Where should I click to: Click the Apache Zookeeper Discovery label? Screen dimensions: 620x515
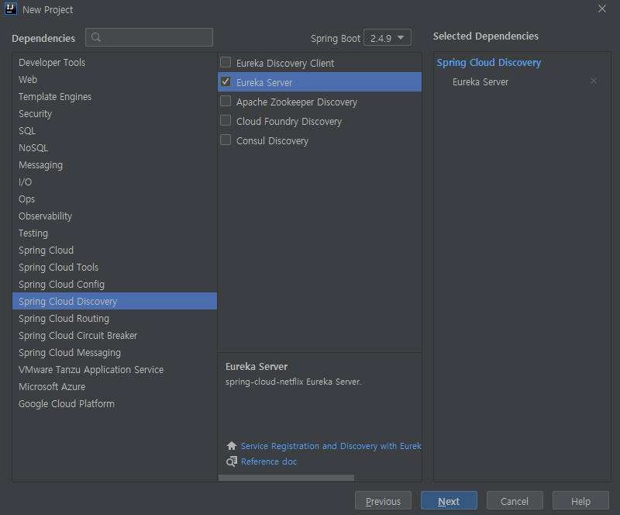tap(297, 102)
